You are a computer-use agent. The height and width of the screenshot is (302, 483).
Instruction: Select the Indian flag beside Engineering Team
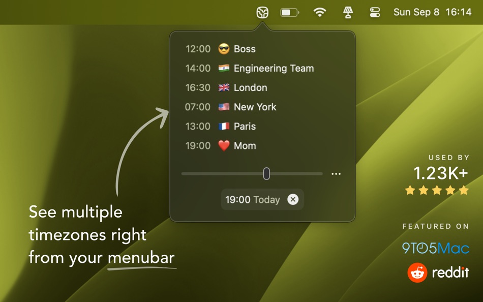(x=224, y=68)
